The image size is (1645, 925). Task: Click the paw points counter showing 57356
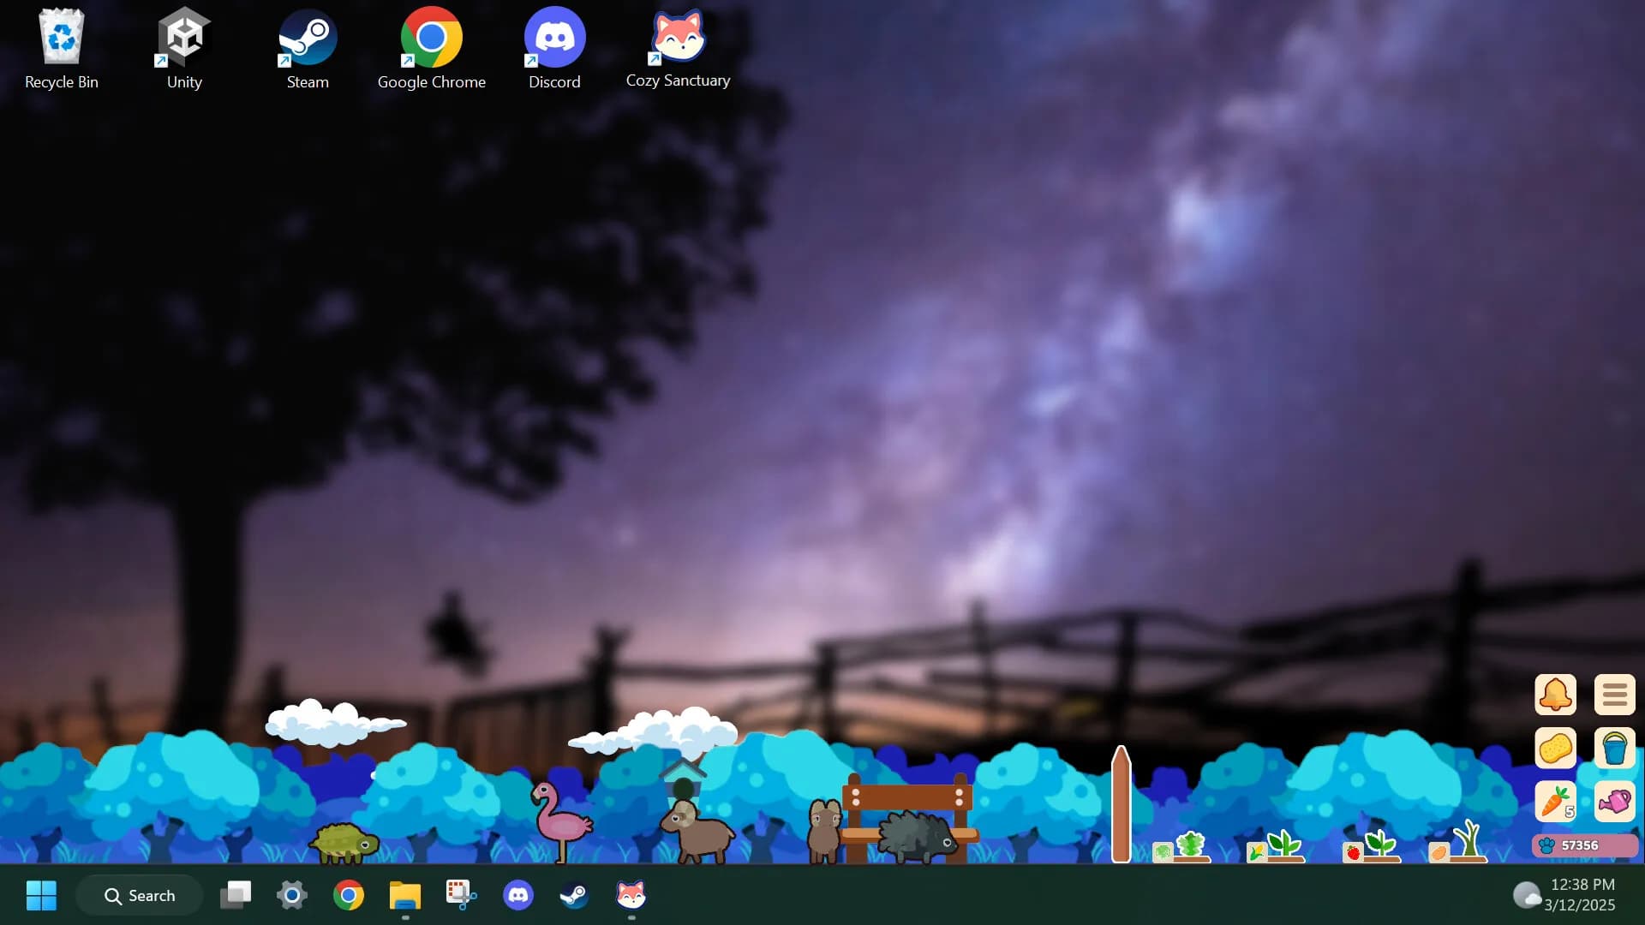point(1585,845)
